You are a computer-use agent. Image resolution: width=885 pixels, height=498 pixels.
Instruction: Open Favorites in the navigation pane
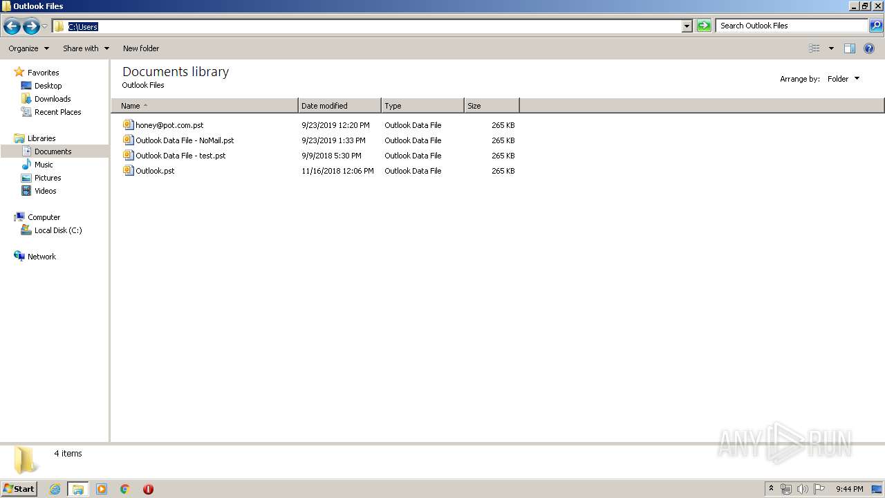tap(43, 73)
